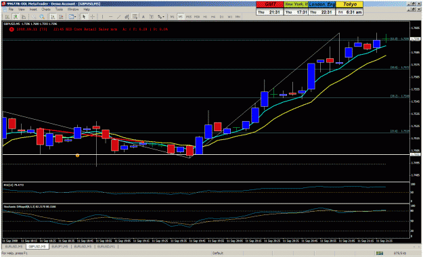Click the red GMT clock header
This screenshot has height=257, width=423.
[270, 4]
